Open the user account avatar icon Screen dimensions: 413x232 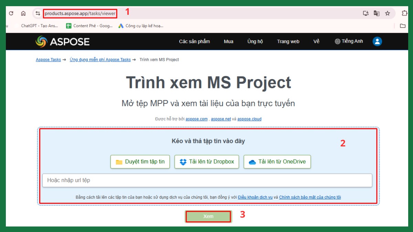pos(377,42)
